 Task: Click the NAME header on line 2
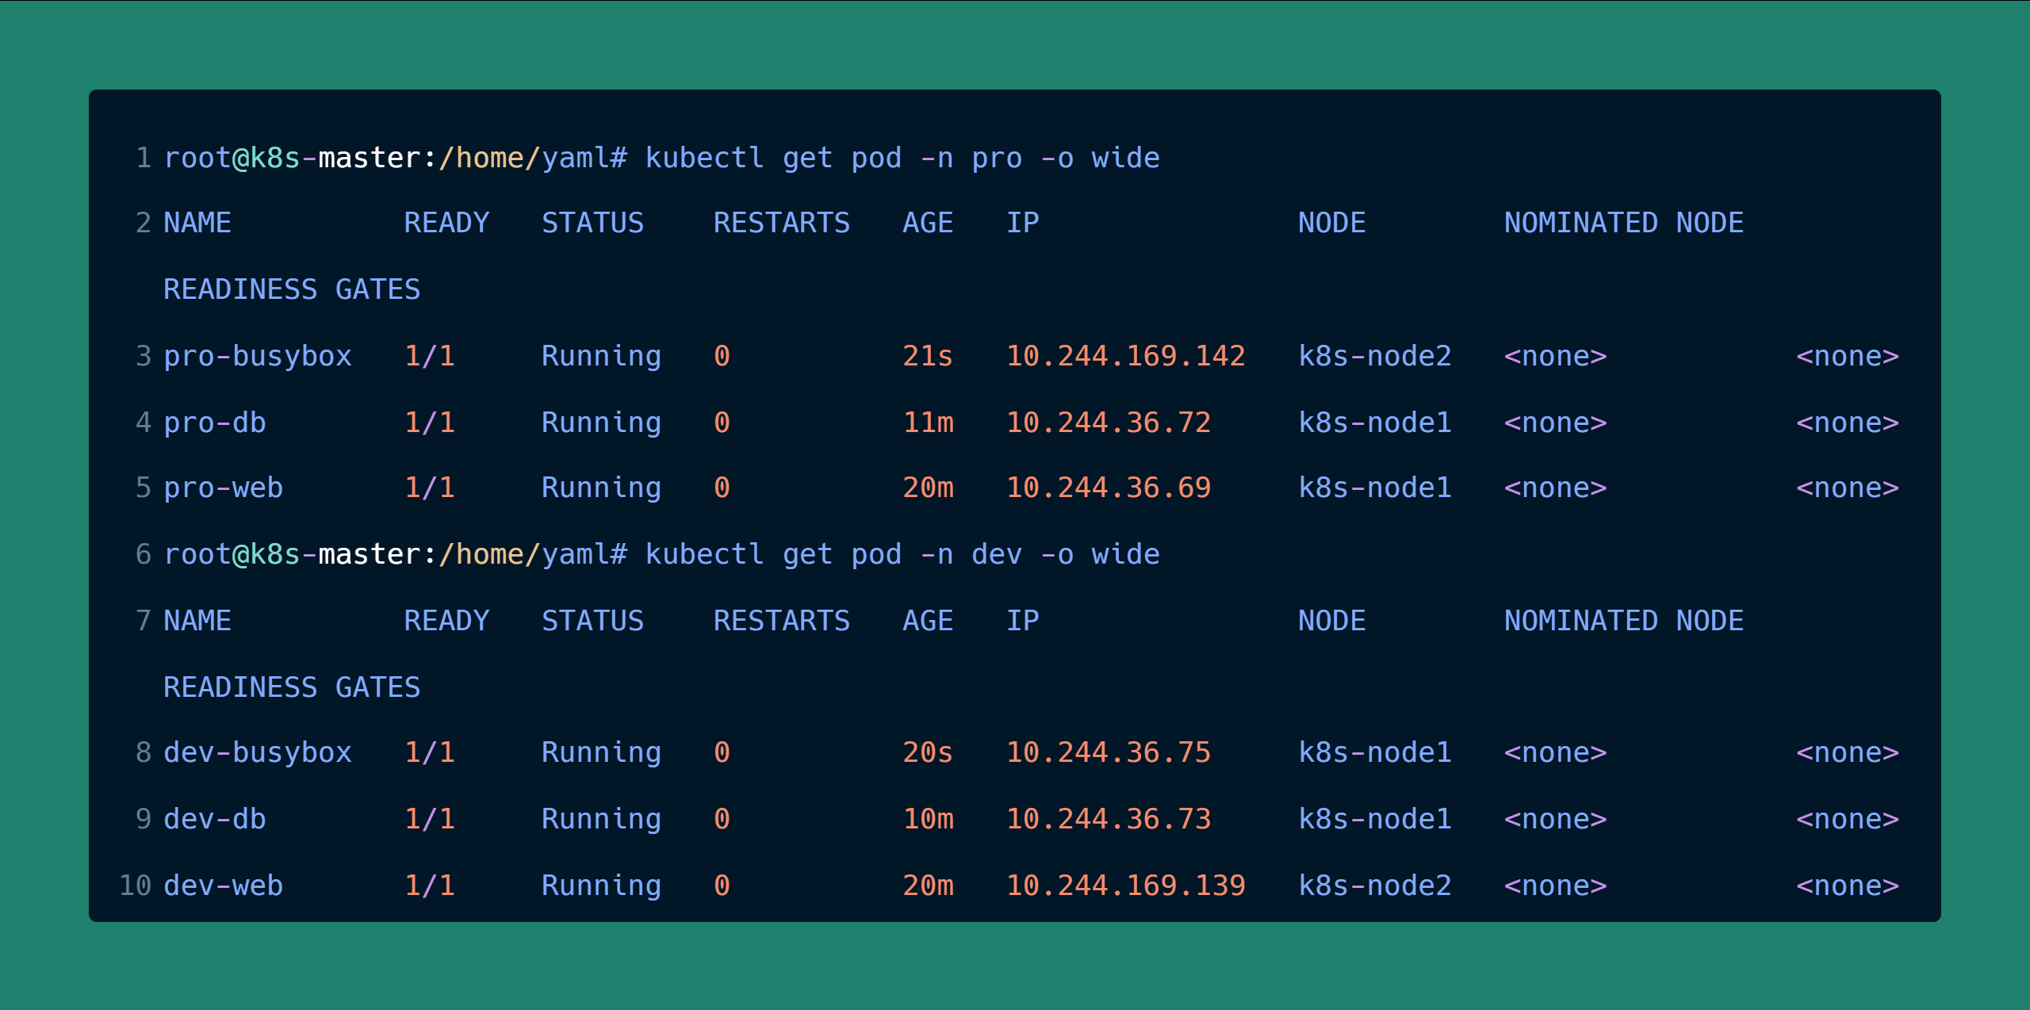[197, 223]
